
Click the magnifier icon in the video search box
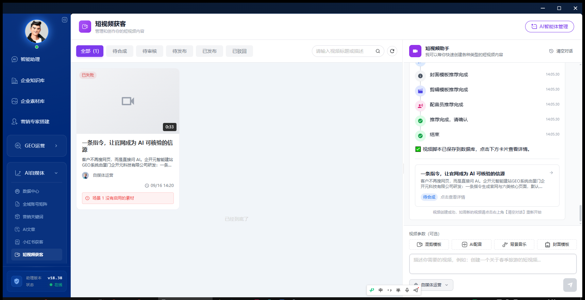[x=378, y=51]
